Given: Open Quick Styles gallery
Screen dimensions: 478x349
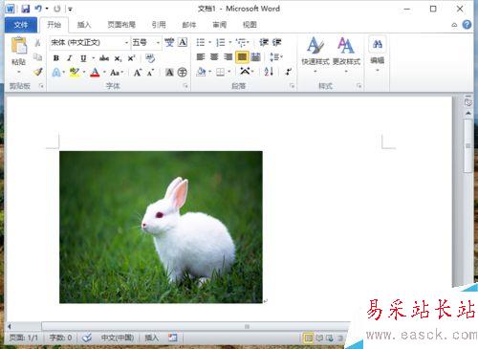Looking at the screenshot, I should 315,54.
